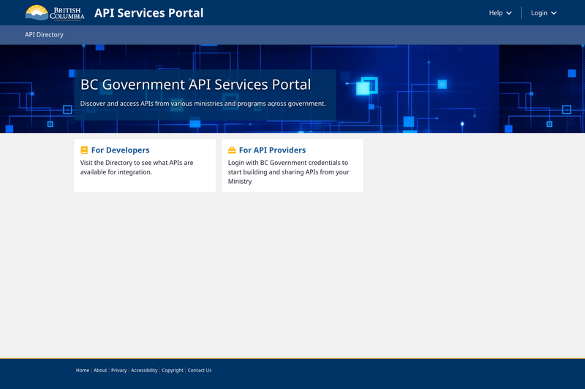Go to the API Directory tab
Viewport: 585px width, 389px height.
(44, 34)
